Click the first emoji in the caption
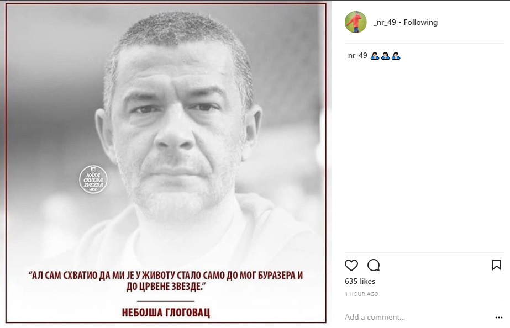510x328 pixels. 375,56
